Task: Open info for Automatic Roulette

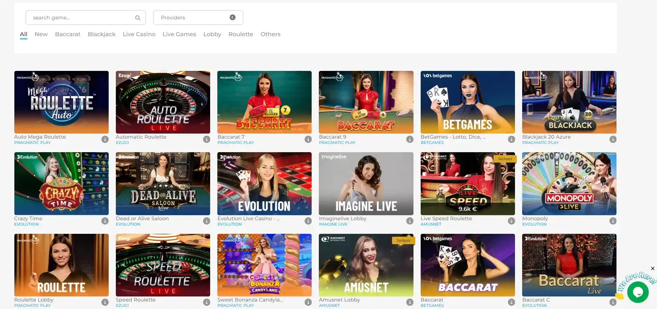Action: 207,139
